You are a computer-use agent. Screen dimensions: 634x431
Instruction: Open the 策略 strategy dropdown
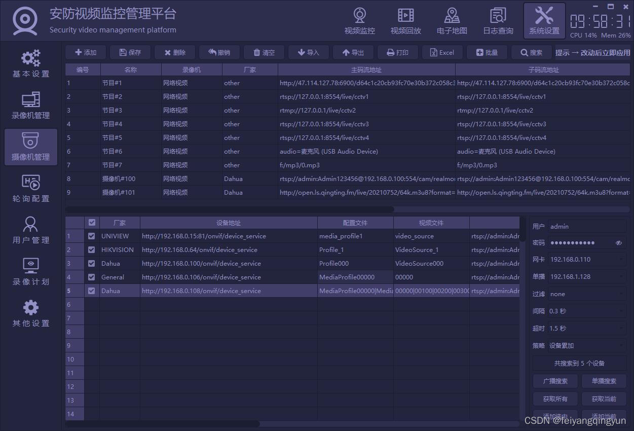click(586, 345)
